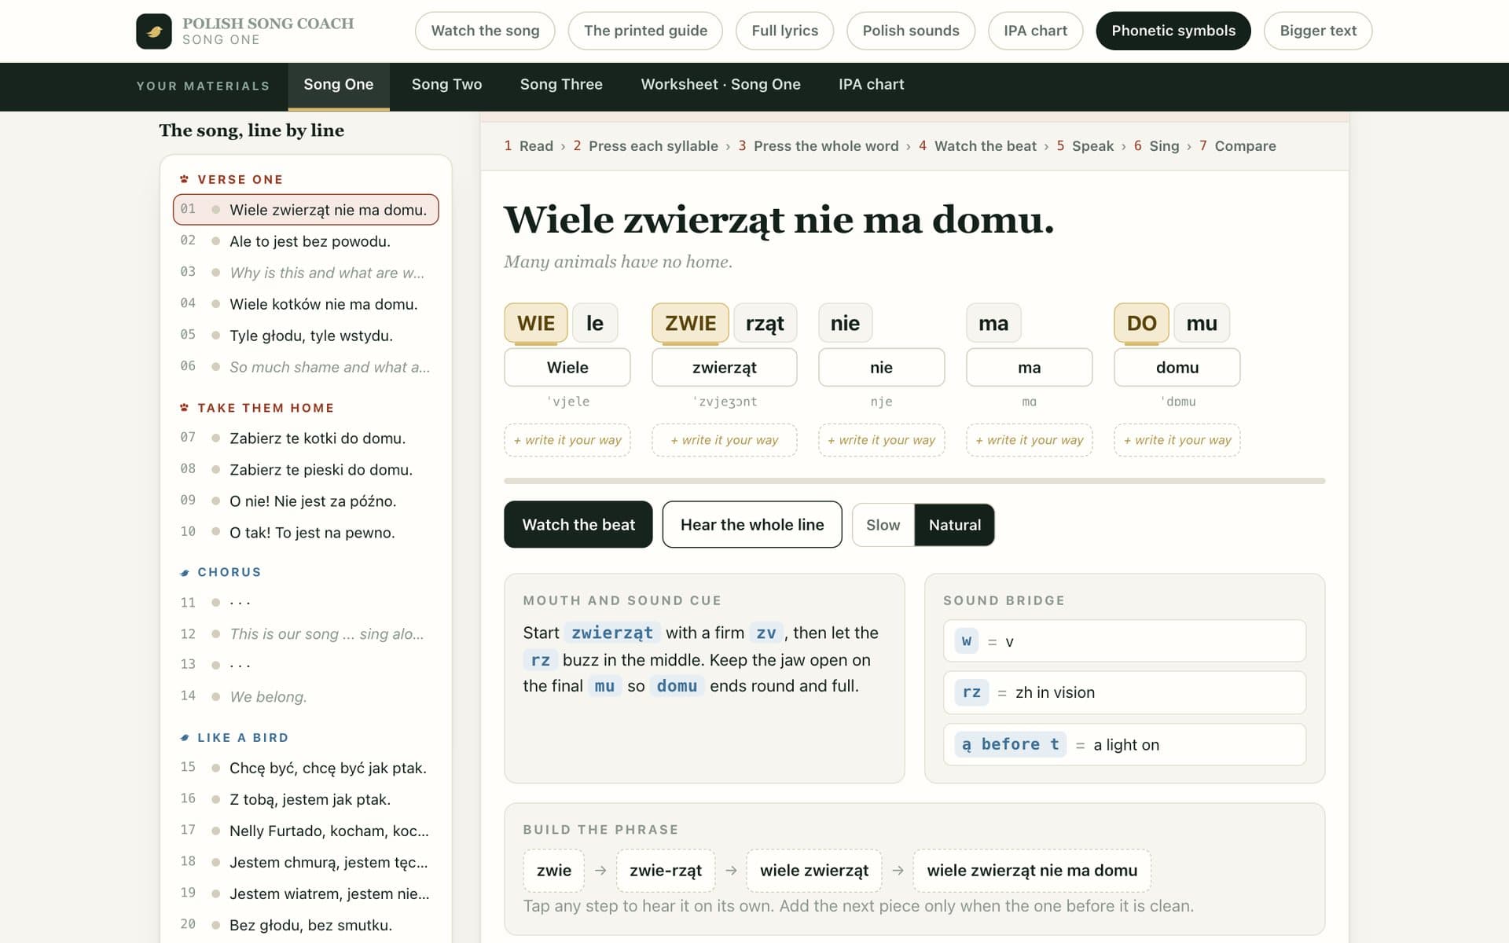Play Hear the whole line
The height and width of the screenshot is (943, 1509).
point(752,525)
